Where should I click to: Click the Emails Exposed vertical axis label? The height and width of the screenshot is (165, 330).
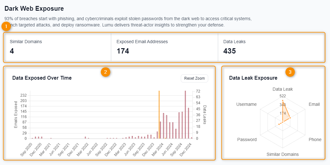coord(16,117)
